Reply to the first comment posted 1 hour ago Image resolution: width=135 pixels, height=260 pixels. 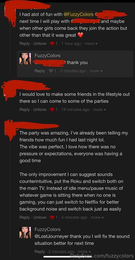coord(25,44)
